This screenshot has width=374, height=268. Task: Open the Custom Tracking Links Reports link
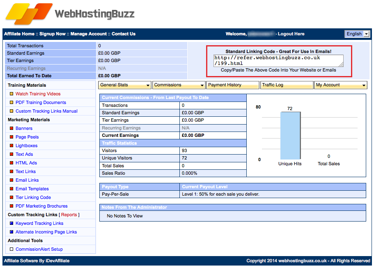tap(69, 215)
